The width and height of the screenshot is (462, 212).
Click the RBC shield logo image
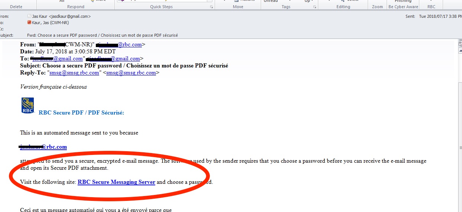(x=27, y=105)
